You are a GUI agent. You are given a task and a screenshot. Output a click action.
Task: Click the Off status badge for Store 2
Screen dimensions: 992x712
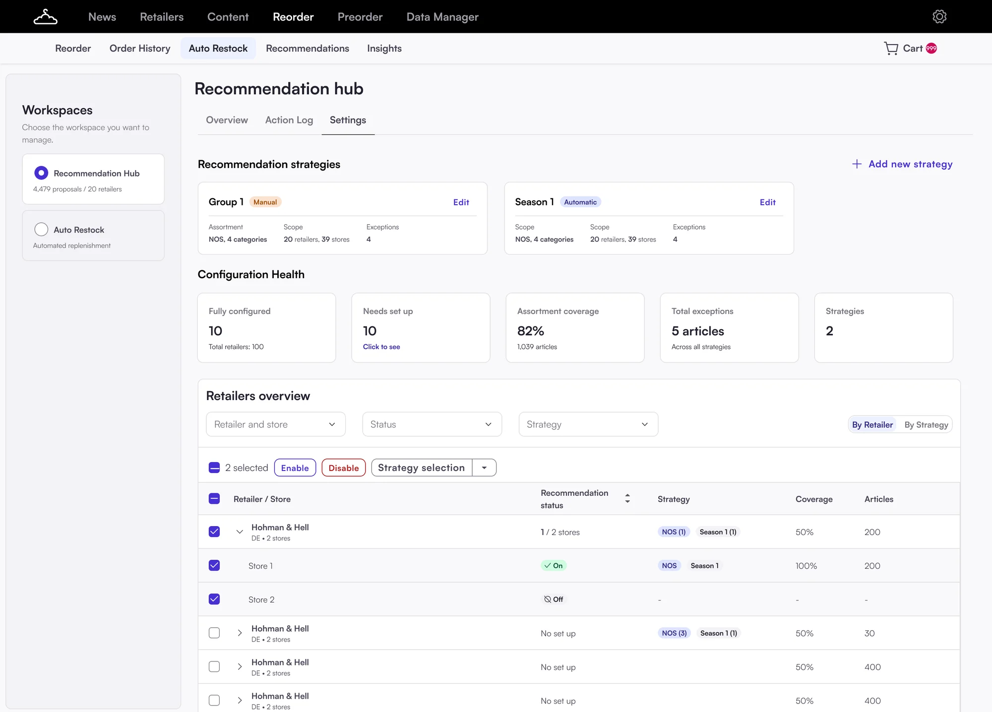point(554,599)
